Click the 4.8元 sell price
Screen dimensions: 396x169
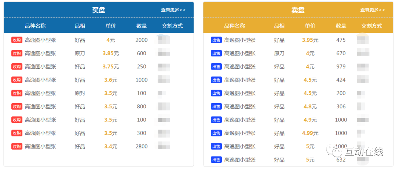pos(310,106)
